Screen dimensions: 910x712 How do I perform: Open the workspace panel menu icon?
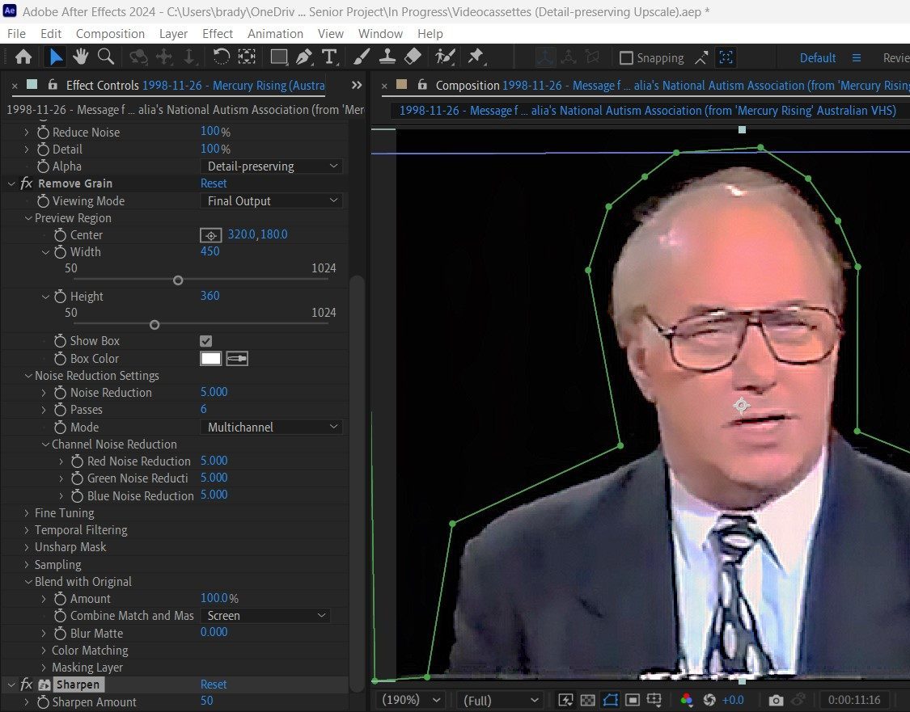tap(856, 57)
